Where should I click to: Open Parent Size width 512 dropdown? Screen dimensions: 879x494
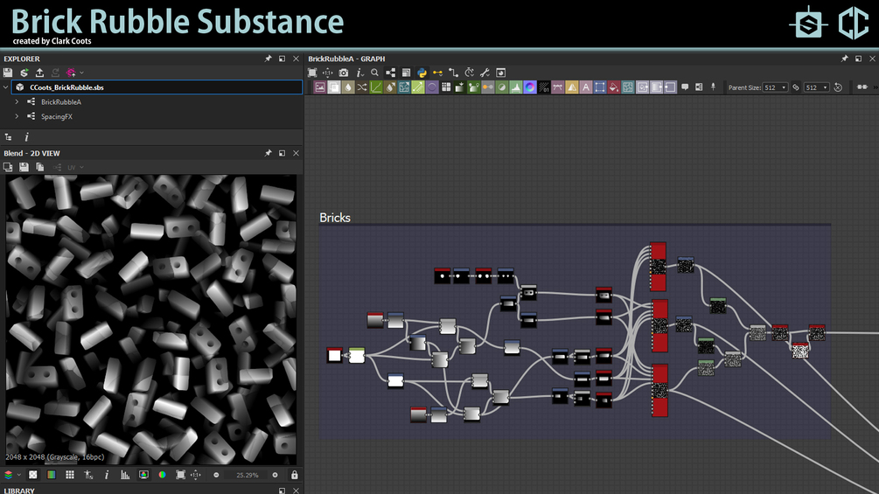tap(775, 87)
